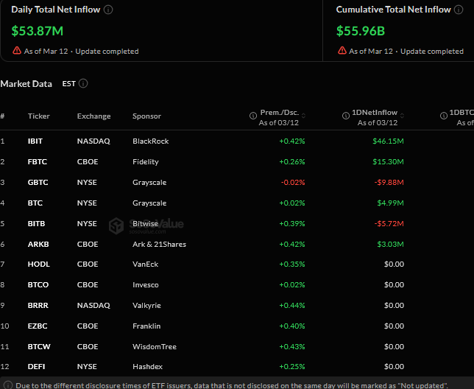474x389 pixels.
Task: Click the $15.30M net inflow value
Action: (x=388, y=162)
